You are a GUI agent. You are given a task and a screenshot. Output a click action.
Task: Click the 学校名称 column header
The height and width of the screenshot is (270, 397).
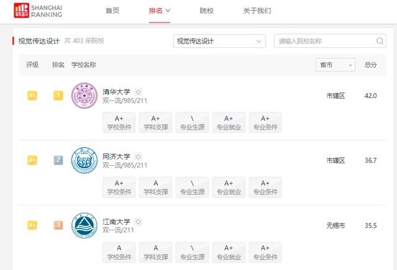point(84,65)
